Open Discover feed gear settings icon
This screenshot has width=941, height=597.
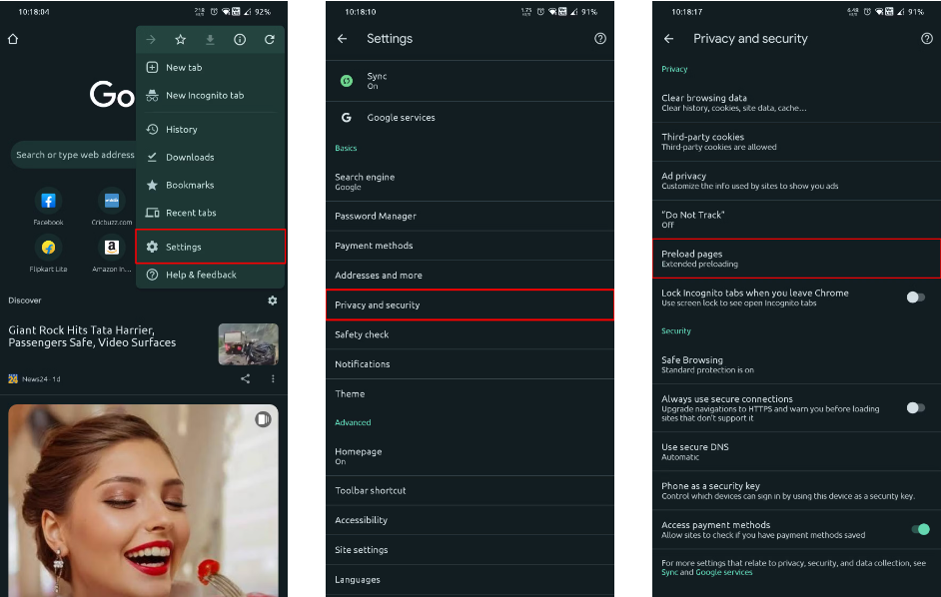click(273, 300)
